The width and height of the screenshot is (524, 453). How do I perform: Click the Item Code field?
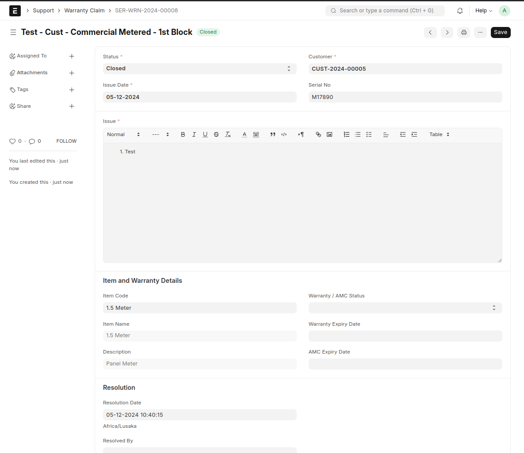click(199, 308)
